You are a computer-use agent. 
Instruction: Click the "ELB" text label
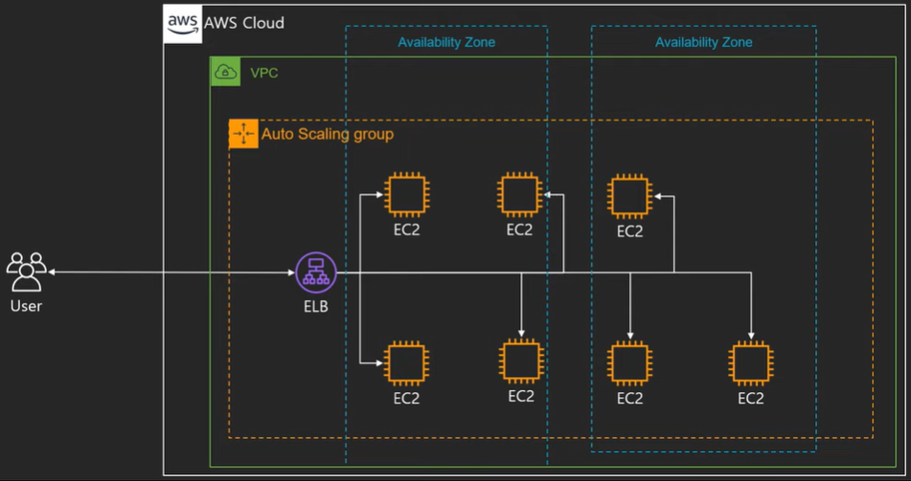pyautogui.click(x=316, y=306)
